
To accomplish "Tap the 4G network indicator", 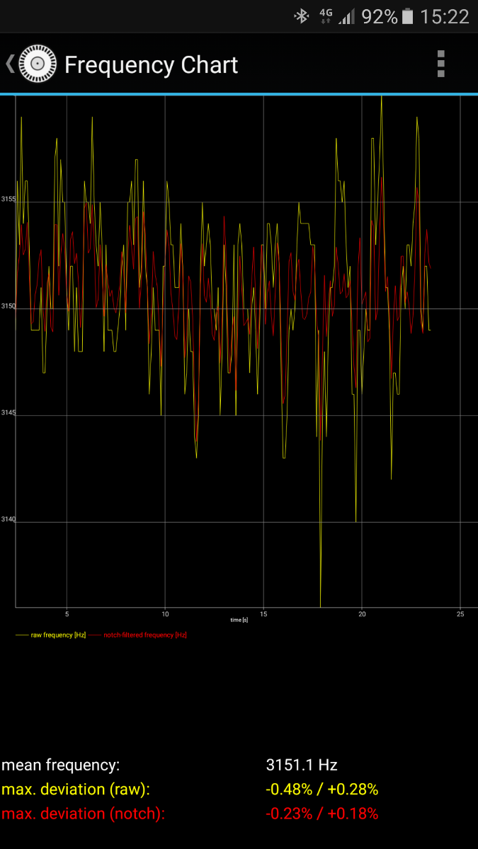I will [326, 16].
